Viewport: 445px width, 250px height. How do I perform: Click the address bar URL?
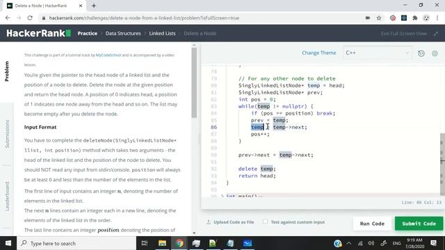[144, 18]
